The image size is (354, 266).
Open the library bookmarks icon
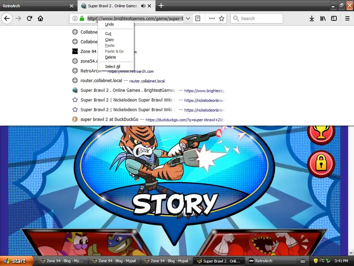pyautogui.click(x=323, y=18)
